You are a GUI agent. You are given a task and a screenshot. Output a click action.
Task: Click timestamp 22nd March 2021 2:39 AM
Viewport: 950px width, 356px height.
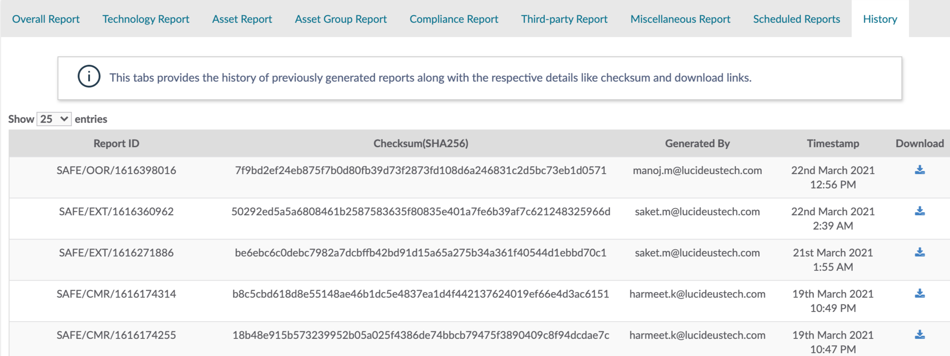(833, 219)
